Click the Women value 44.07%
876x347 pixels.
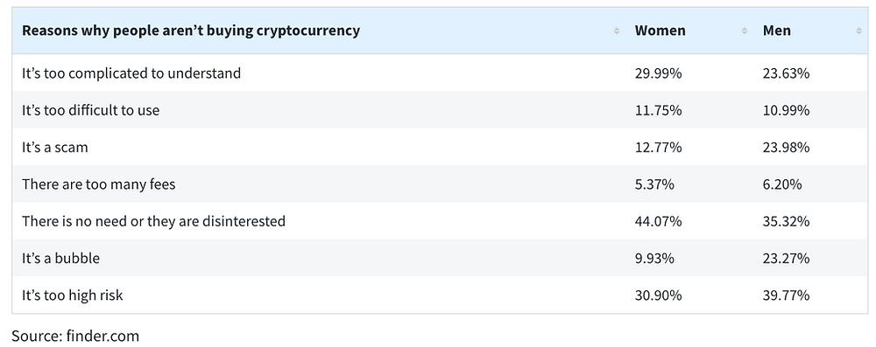[658, 221]
